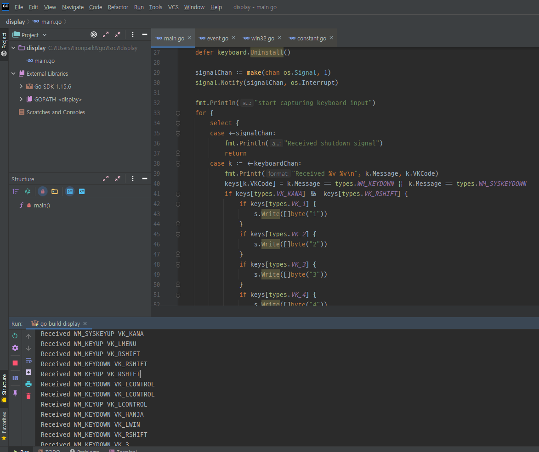Open the VCS menu
539x452 pixels.
coord(173,7)
